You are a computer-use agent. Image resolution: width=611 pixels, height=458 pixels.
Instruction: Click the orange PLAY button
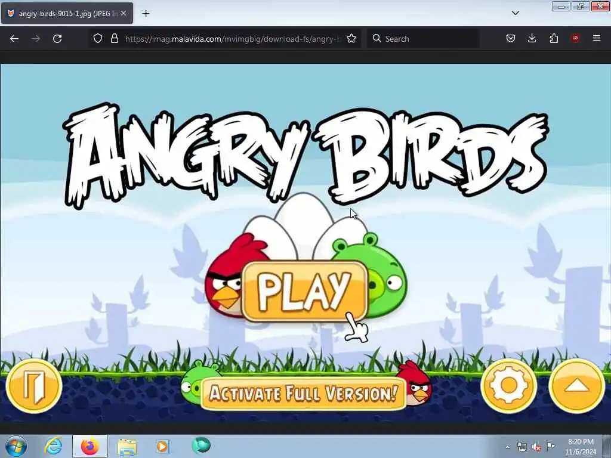305,291
